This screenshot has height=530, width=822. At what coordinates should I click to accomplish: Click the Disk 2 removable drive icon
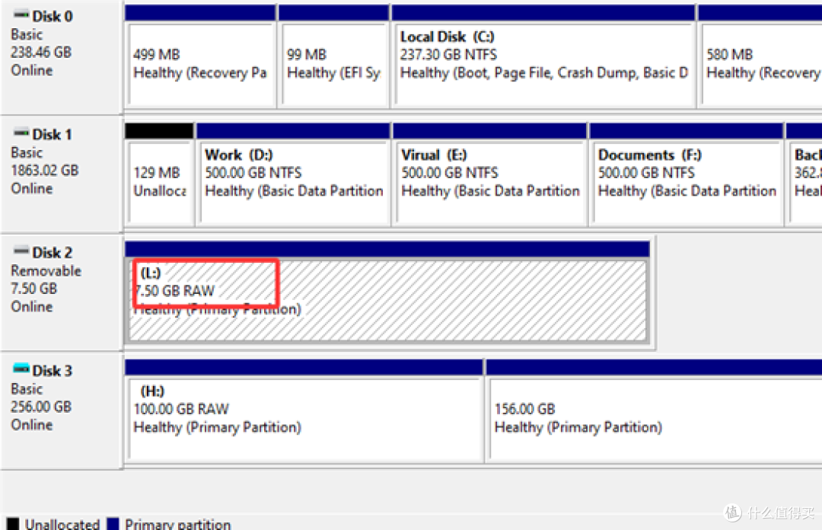pyautogui.click(x=21, y=251)
